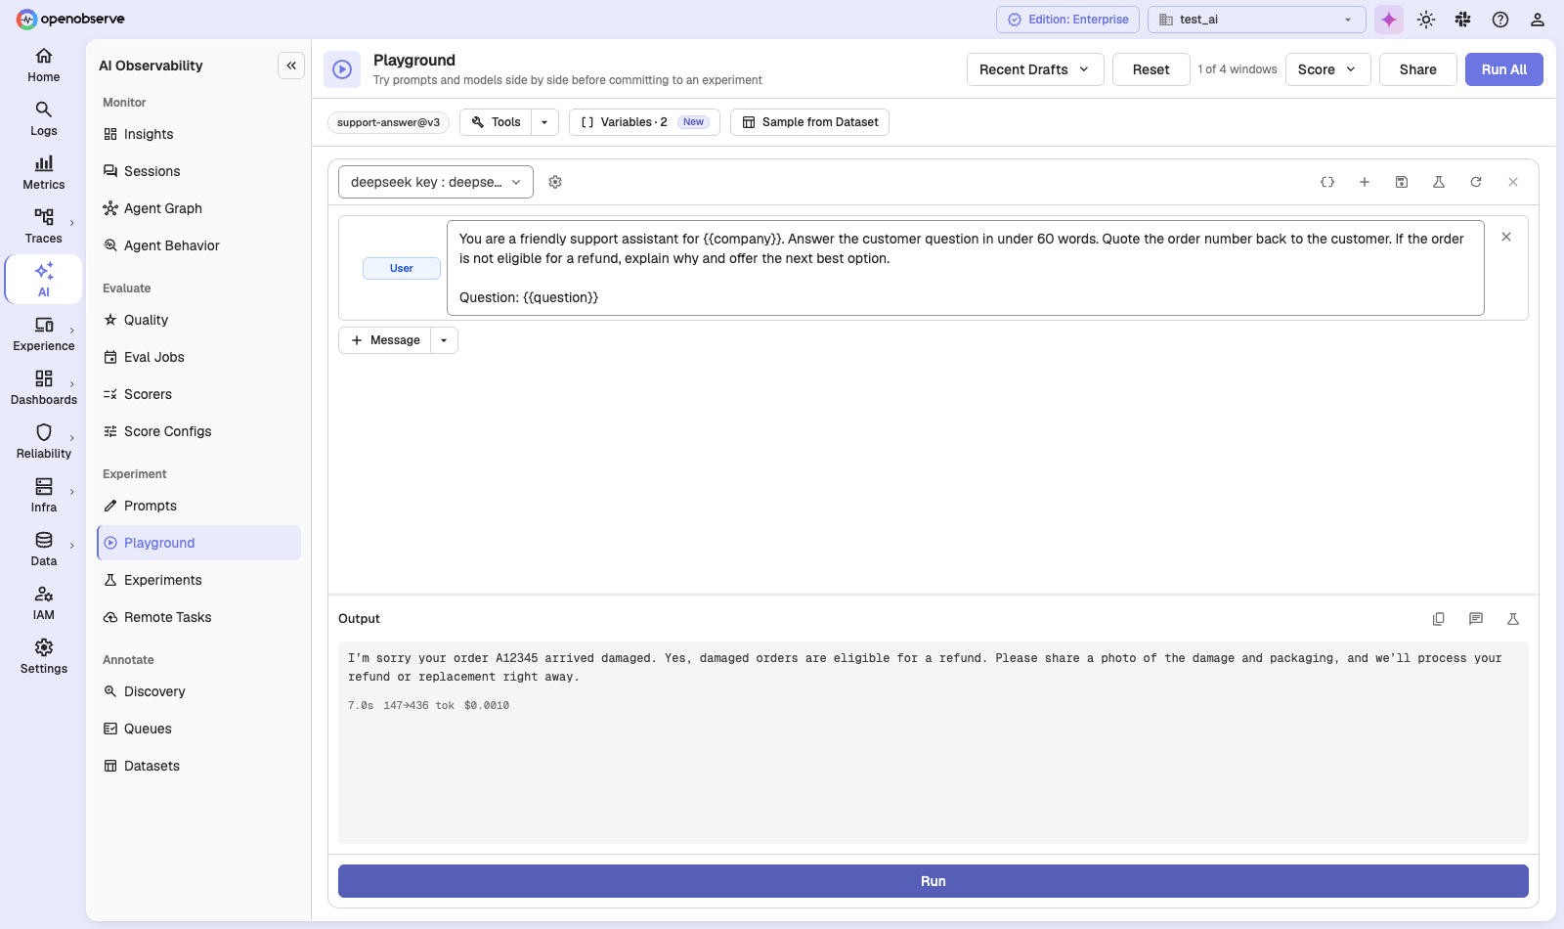This screenshot has height=929, width=1564.
Task: Click the User role badge
Action: click(402, 268)
